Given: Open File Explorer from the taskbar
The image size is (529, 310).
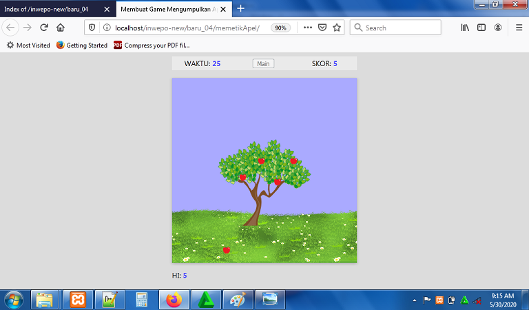Looking at the screenshot, I should (46, 300).
